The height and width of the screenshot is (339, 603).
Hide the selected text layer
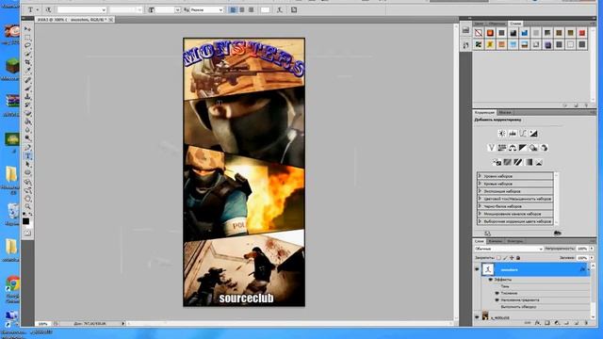pos(477,269)
